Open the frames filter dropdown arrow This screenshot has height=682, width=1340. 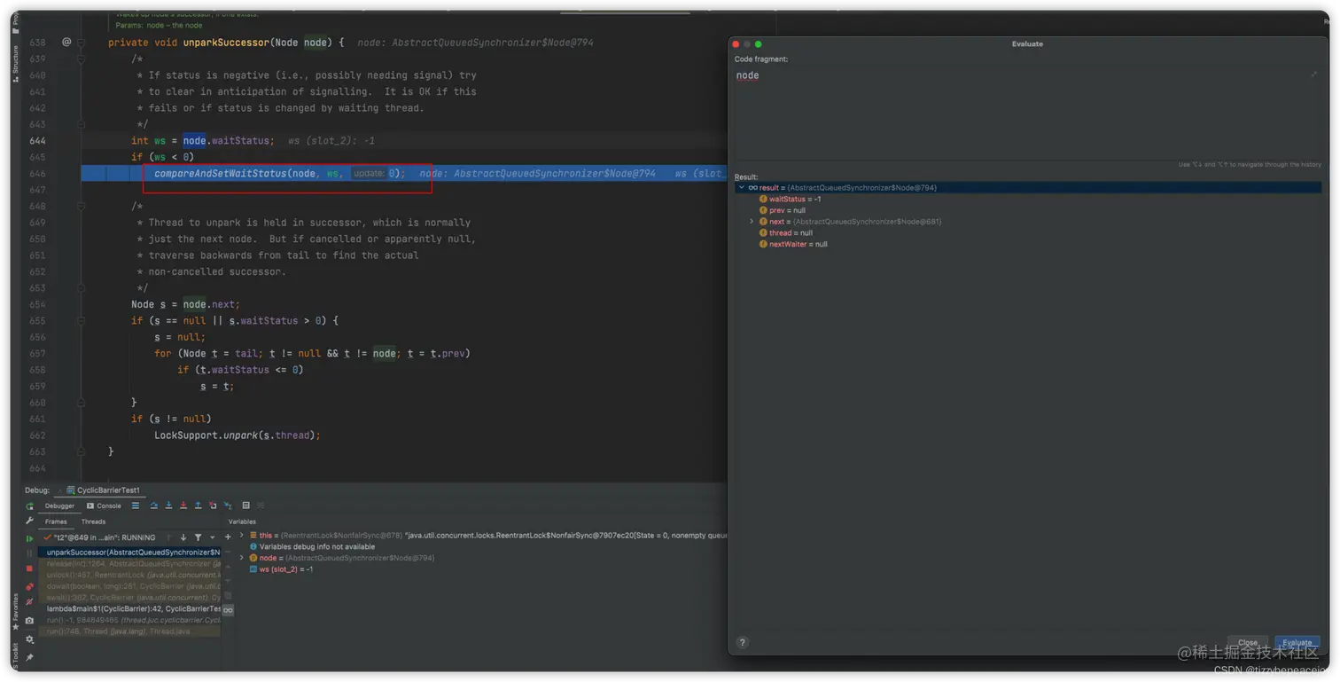pos(212,537)
